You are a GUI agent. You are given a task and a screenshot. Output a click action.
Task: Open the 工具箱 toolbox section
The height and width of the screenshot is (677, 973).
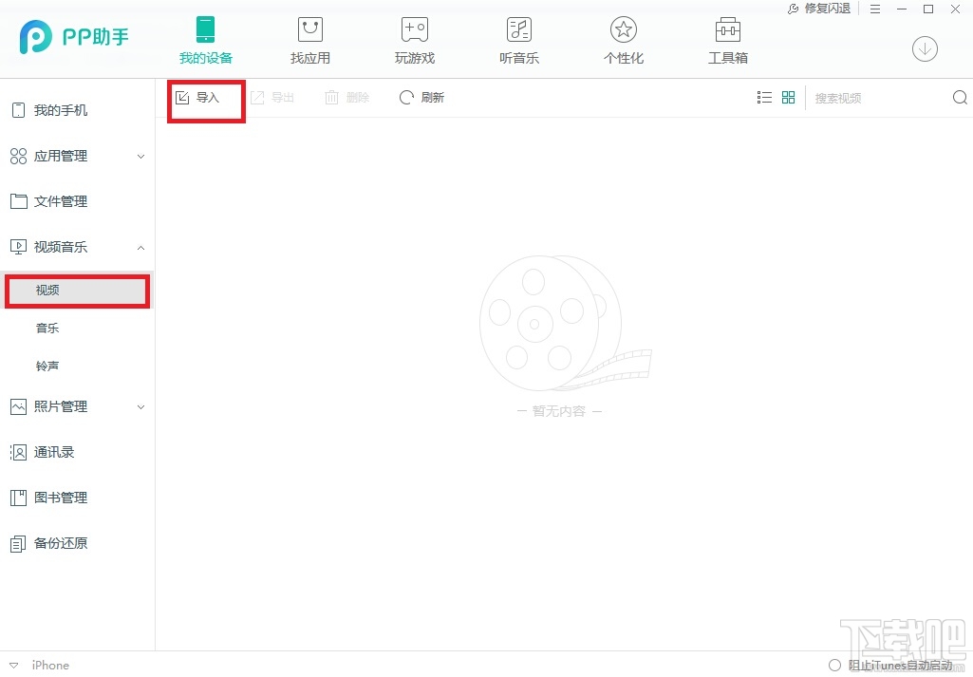pos(727,38)
